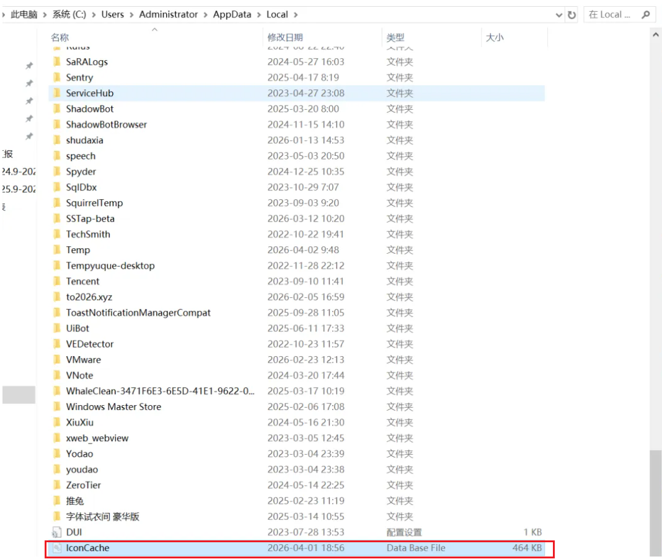Click Administrator in the breadcrumb path
The height and width of the screenshot is (559, 662).
168,14
